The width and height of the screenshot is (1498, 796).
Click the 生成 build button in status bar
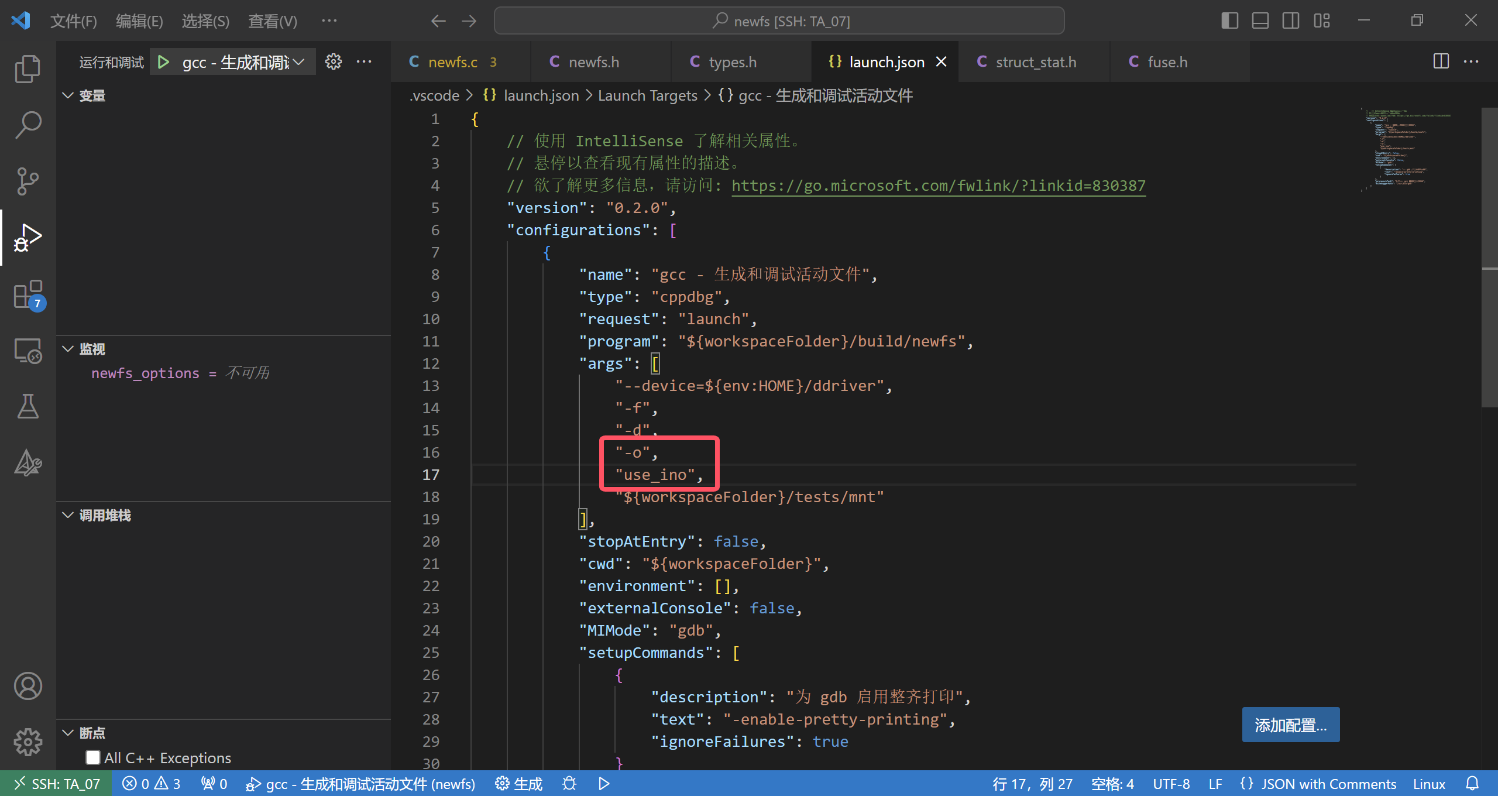[x=518, y=784]
